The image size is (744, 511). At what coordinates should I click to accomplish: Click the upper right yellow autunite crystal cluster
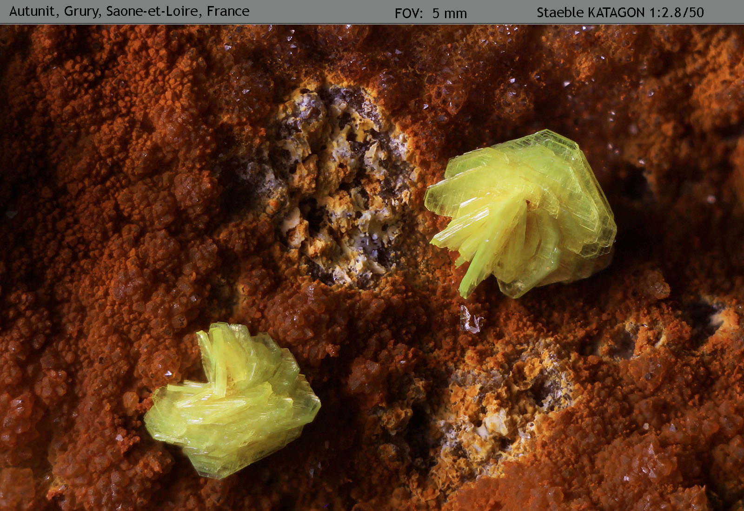point(521,214)
